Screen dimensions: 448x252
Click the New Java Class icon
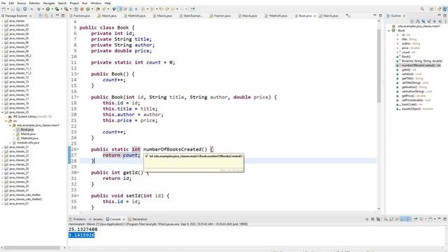click(87, 9)
